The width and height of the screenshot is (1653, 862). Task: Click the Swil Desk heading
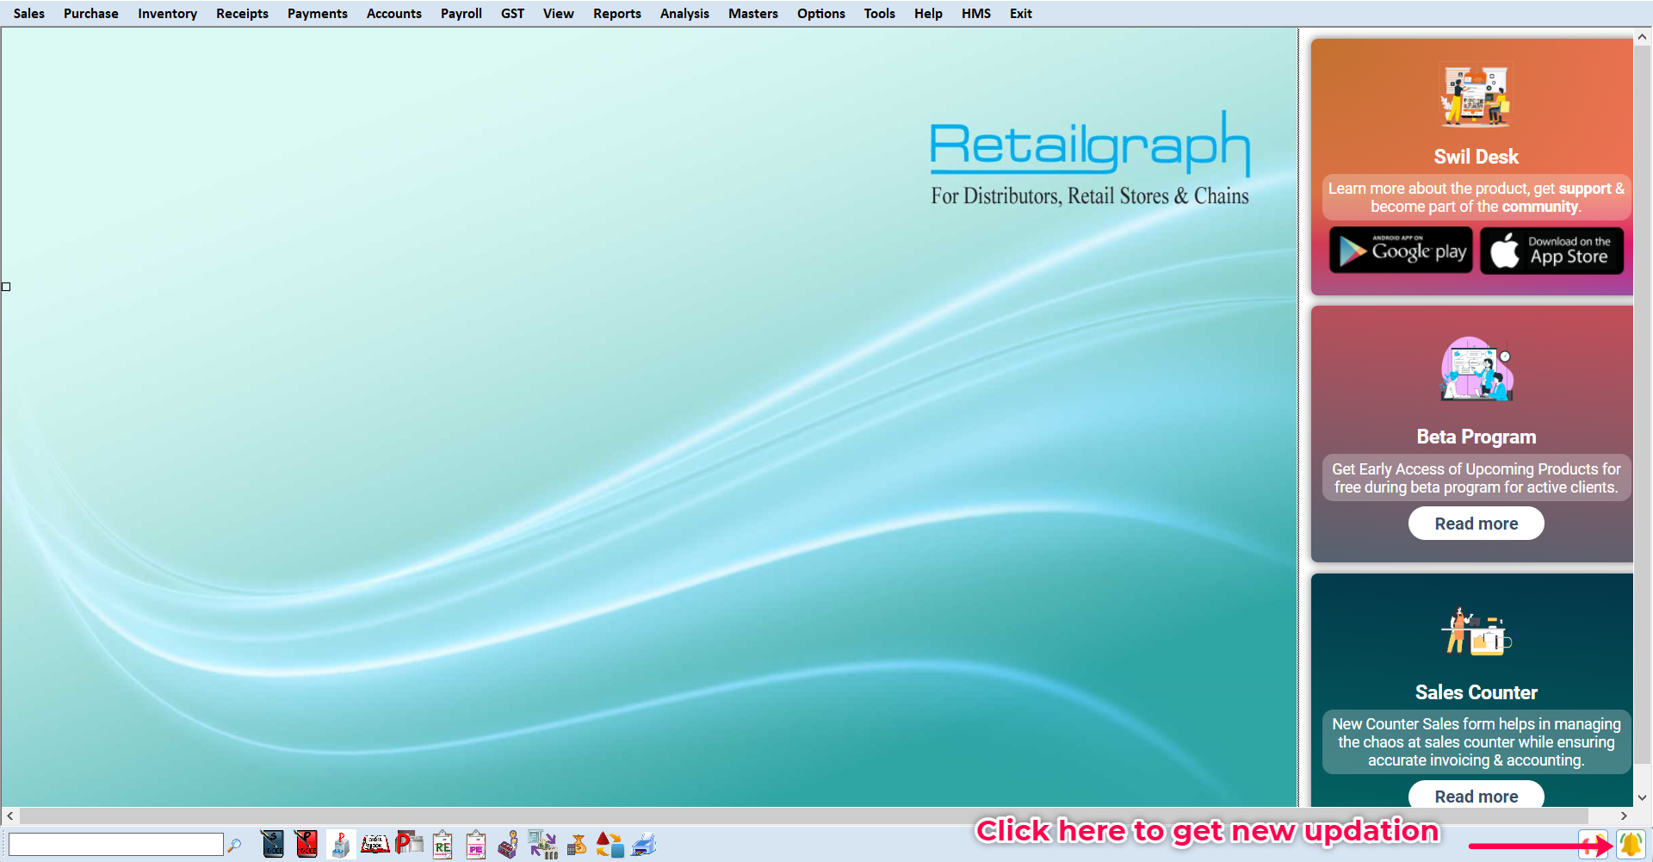1476,157
